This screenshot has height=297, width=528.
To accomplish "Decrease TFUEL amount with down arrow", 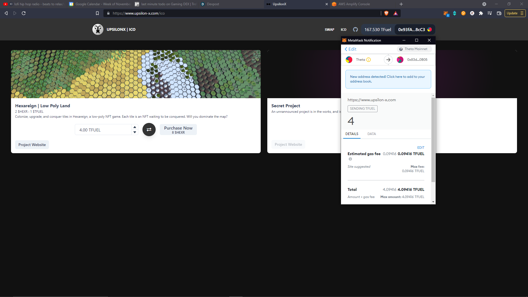I will pyautogui.click(x=134, y=132).
